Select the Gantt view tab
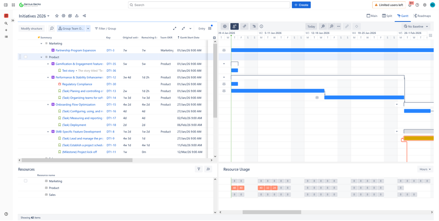The image size is (439, 221). (403, 16)
